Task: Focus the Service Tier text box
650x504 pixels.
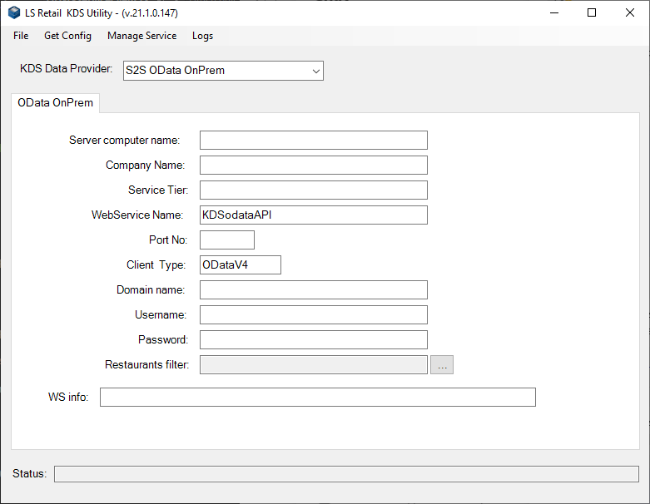Action: coord(313,190)
